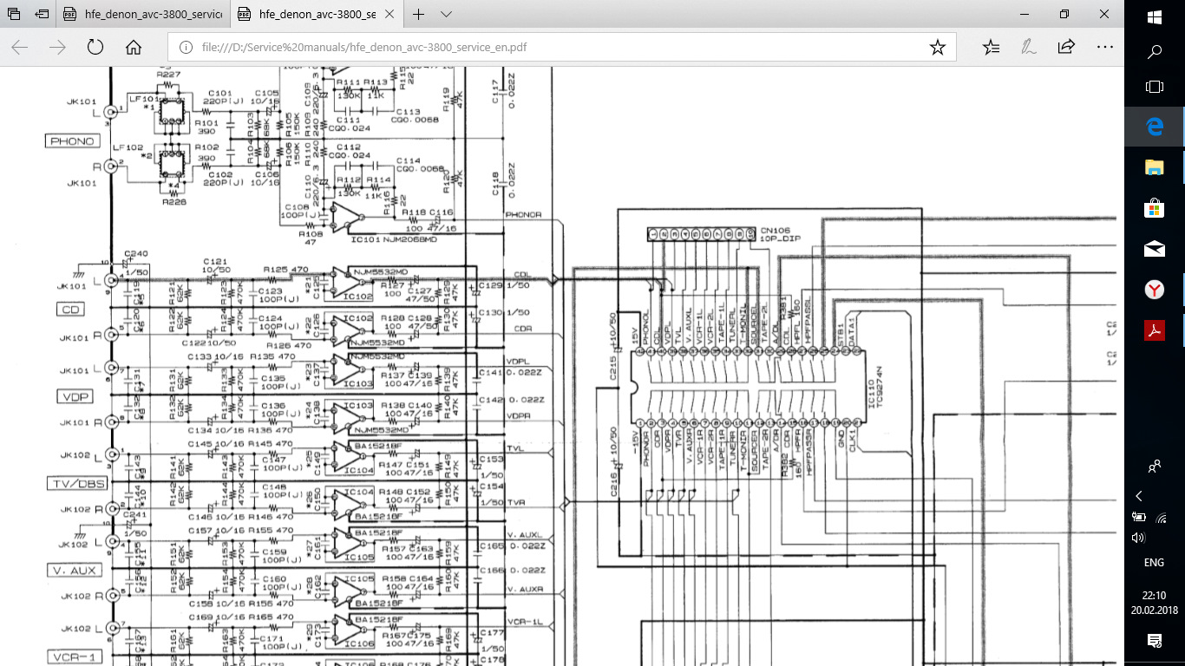Go to the home page
This screenshot has height=666, width=1185.
[134, 48]
